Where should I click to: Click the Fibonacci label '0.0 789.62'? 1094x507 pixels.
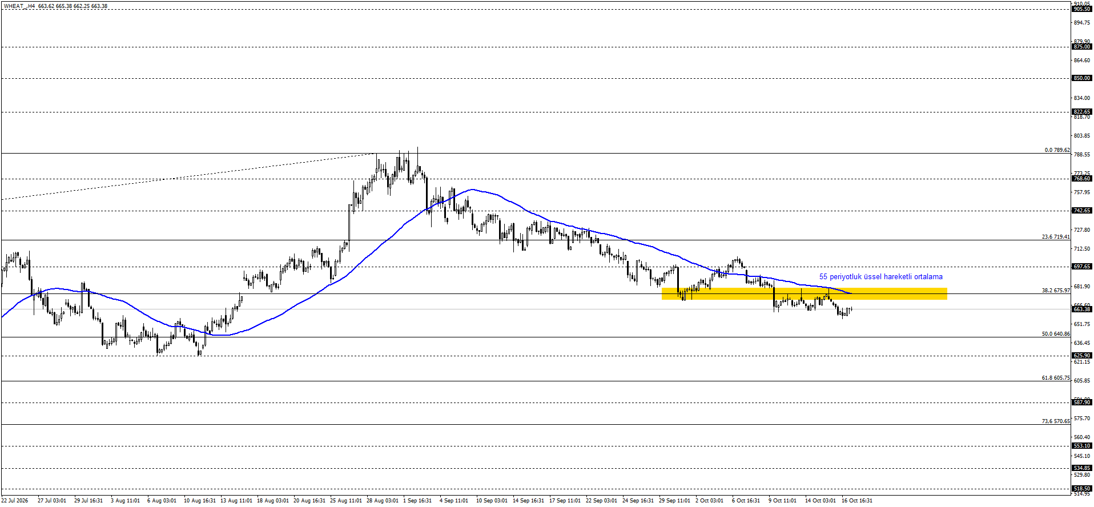pyautogui.click(x=1057, y=150)
